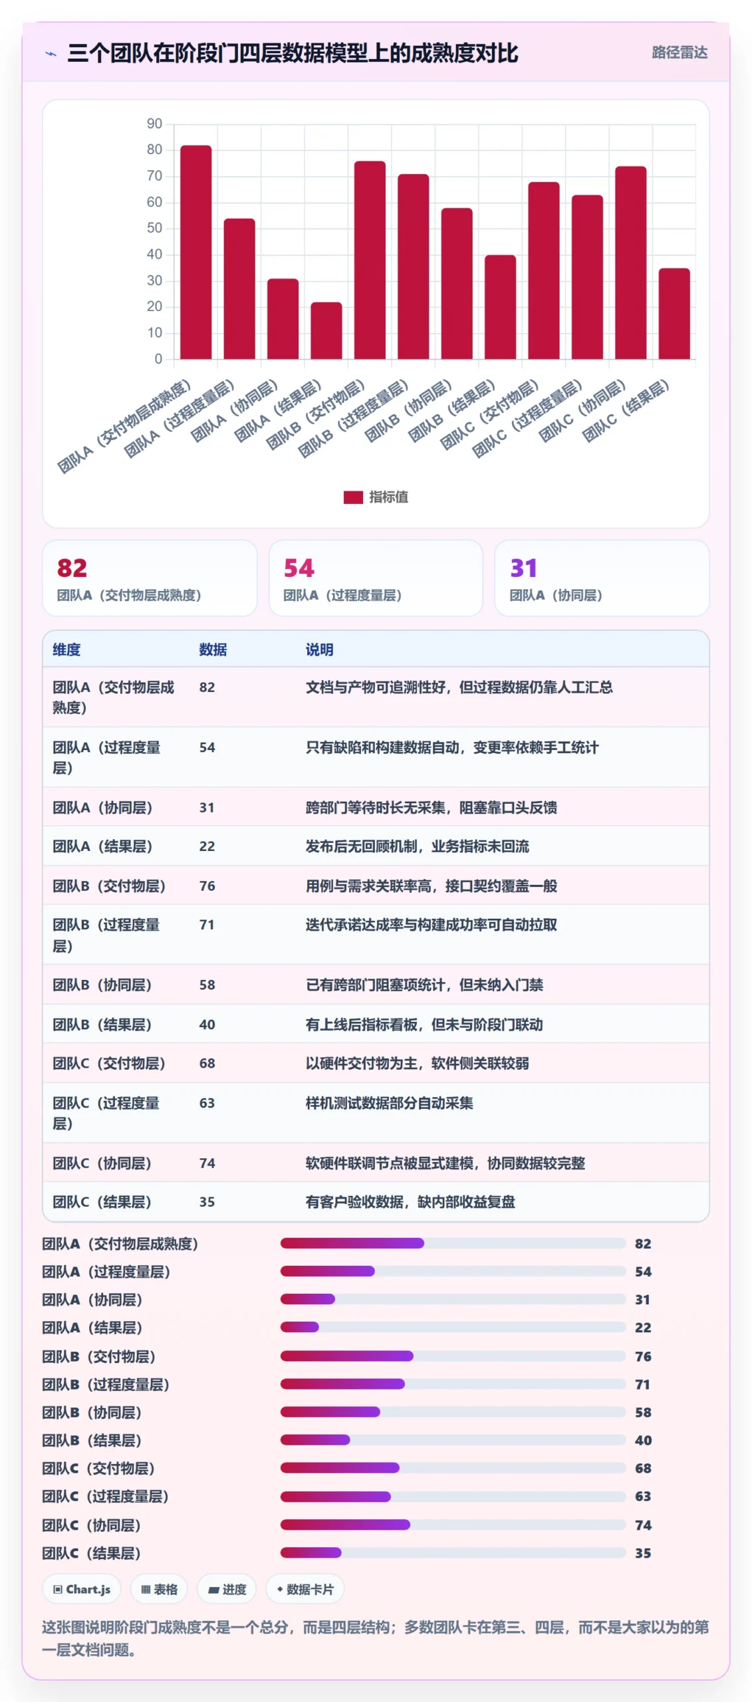Click the tallest chart bar for 团队A交付物层成熟度

[196, 252]
